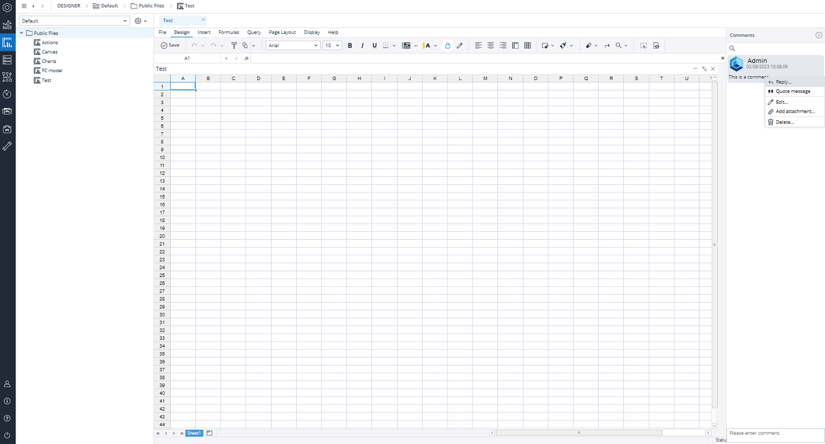The height and width of the screenshot is (444, 825).
Task: Toggle the cell lock icon
Action: 447,45
